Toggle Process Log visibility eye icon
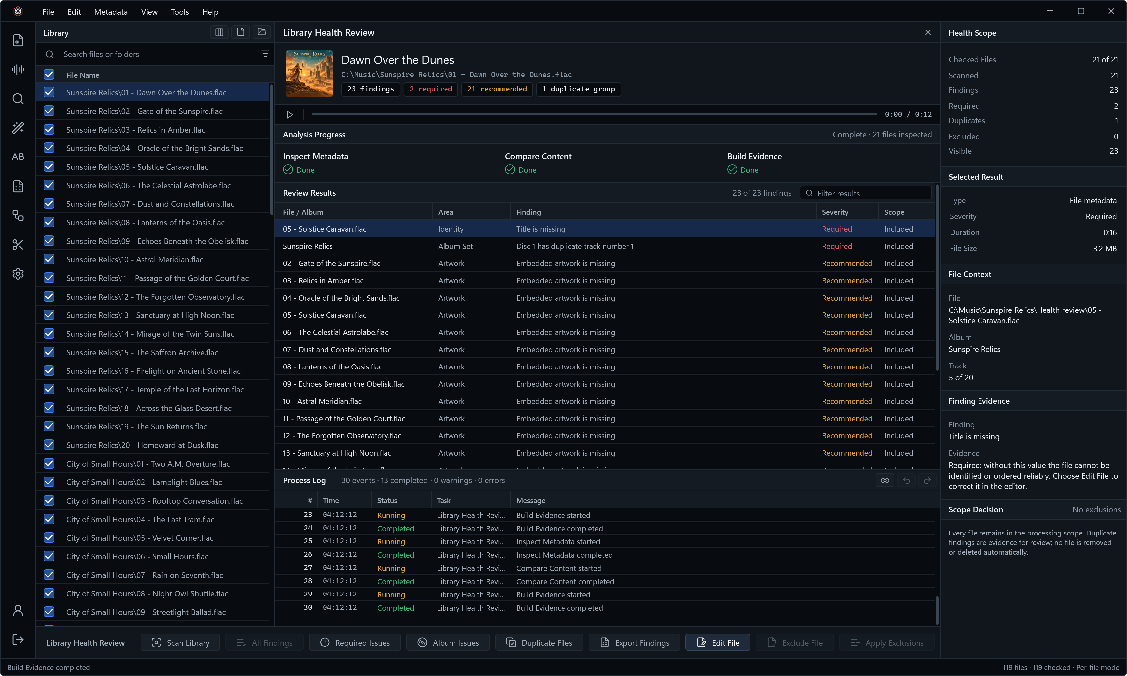The height and width of the screenshot is (676, 1127). coord(885,480)
